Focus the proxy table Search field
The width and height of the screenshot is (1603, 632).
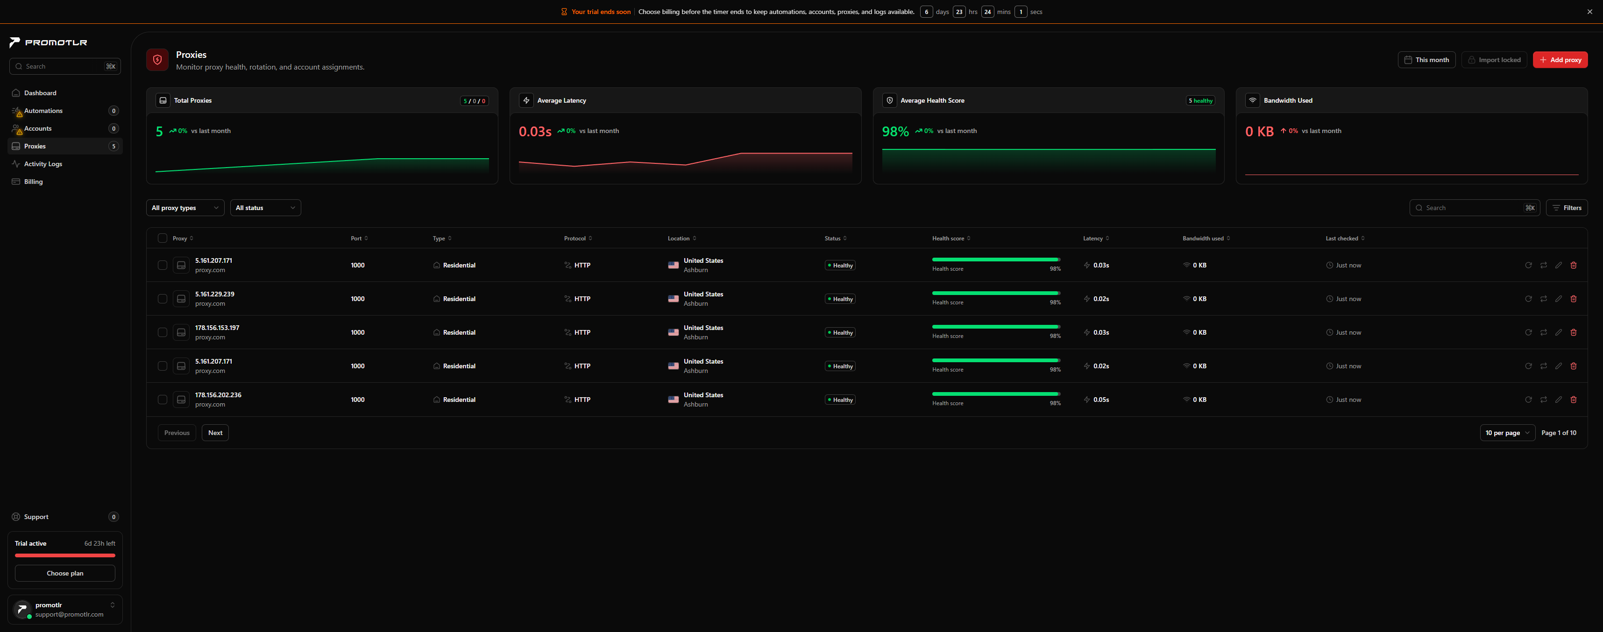pyautogui.click(x=1474, y=208)
